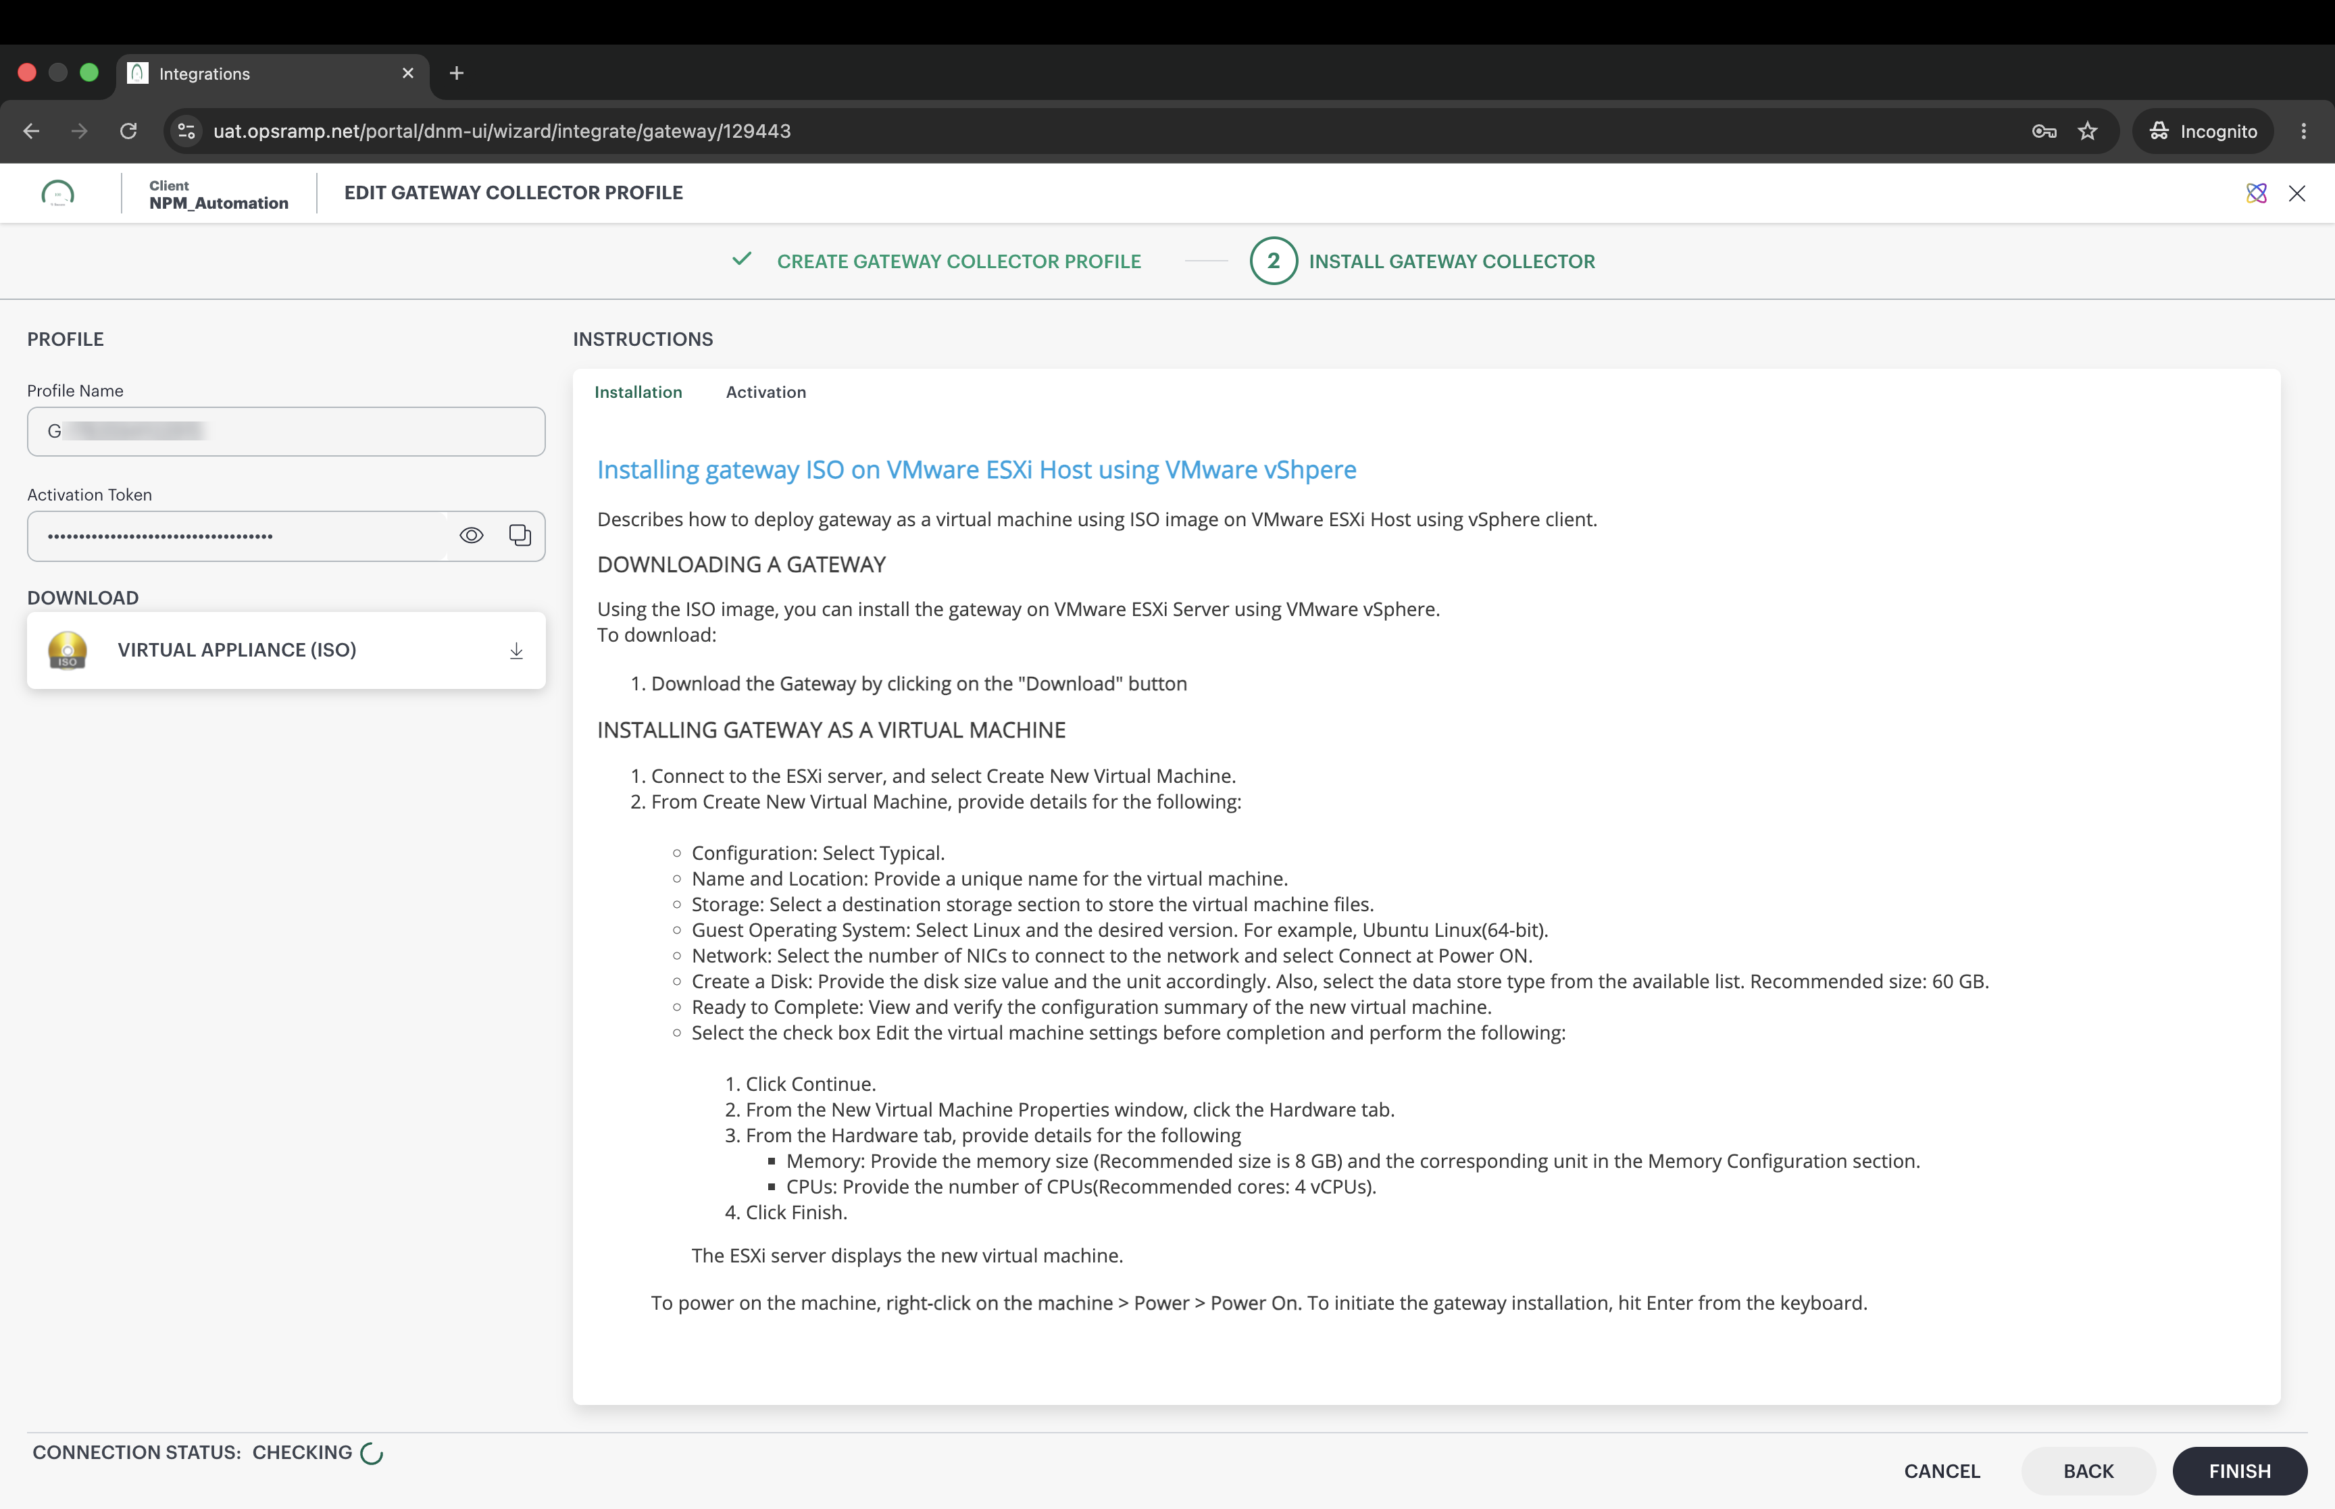2335x1509 pixels.
Task: Open Chrome three-dot menu
Action: tap(2304, 131)
